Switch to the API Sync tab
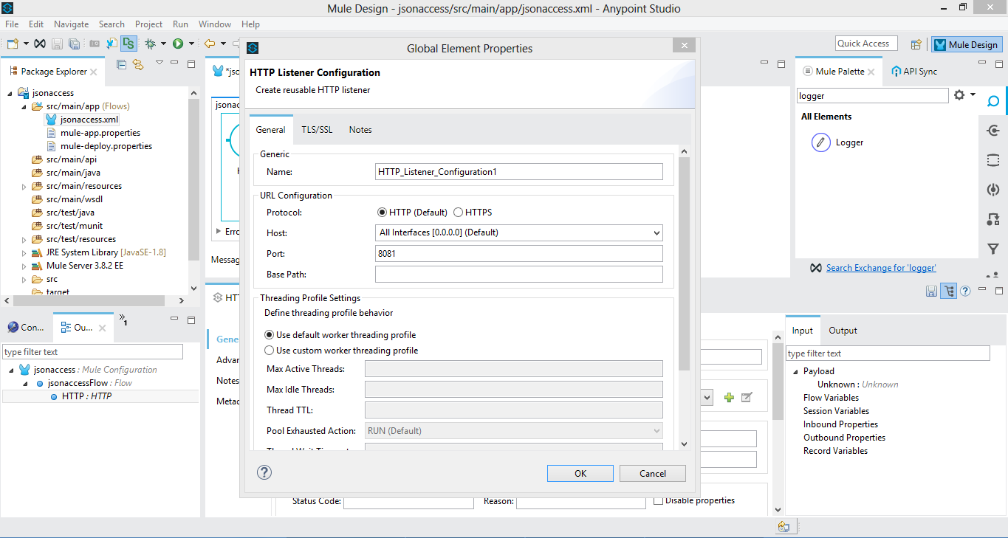 [x=914, y=72]
